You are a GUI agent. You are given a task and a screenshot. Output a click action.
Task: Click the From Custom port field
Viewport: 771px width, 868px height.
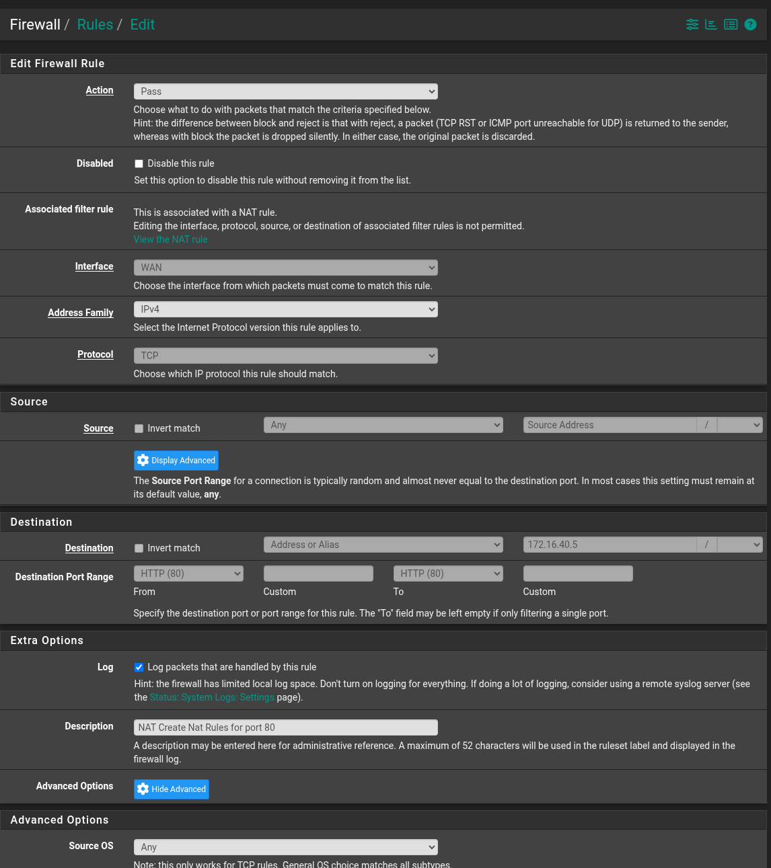318,574
